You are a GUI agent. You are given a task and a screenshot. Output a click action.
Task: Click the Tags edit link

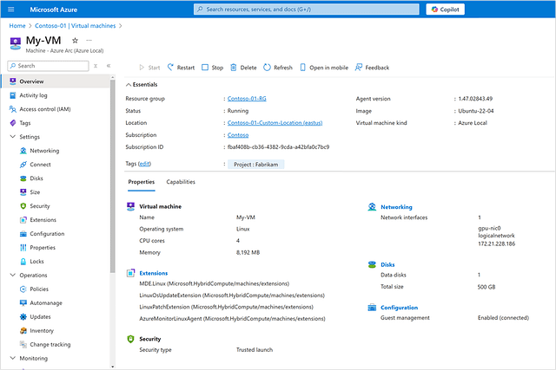pos(144,164)
